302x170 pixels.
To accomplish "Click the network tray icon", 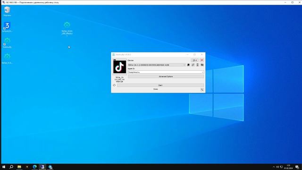I will 281,167.
